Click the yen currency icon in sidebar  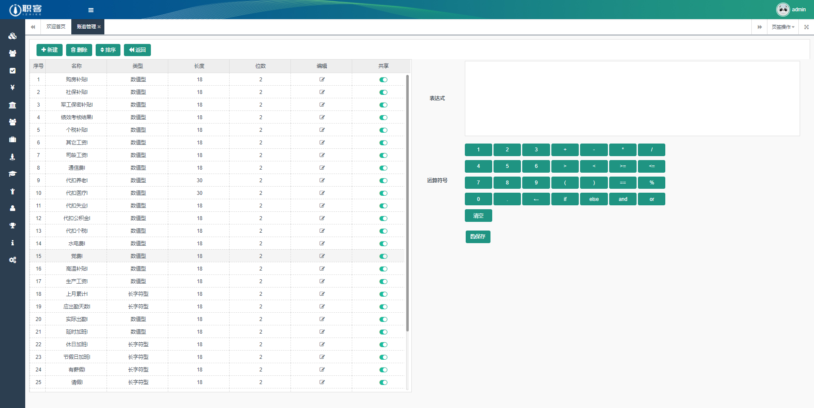[13, 87]
